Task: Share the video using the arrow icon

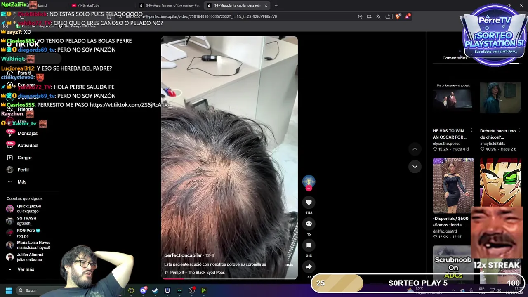Action: pyautogui.click(x=309, y=267)
